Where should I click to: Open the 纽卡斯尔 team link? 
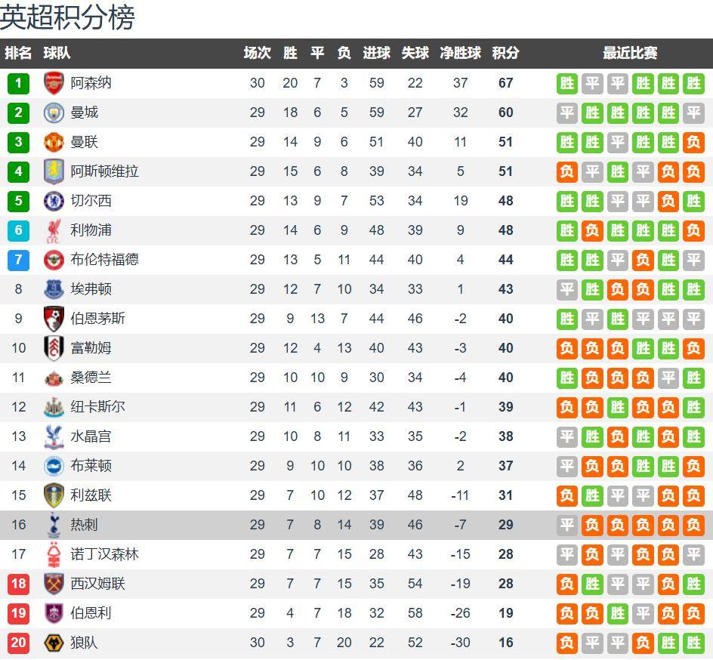click(98, 407)
